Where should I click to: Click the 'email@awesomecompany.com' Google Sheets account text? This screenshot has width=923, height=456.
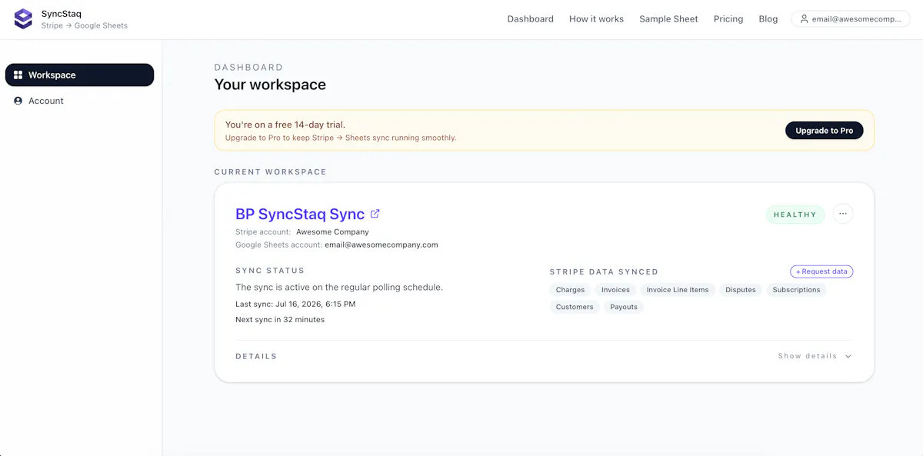click(x=382, y=245)
